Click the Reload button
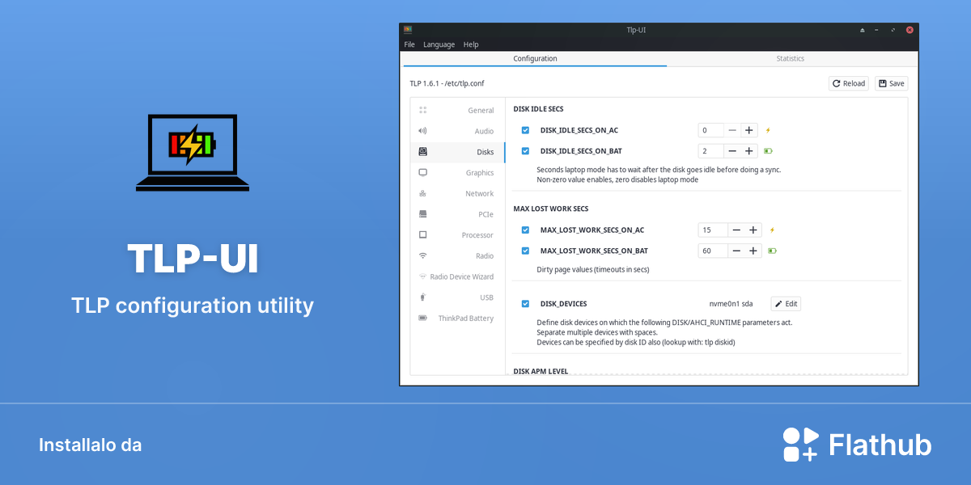This screenshot has height=485, width=971. 849,83
